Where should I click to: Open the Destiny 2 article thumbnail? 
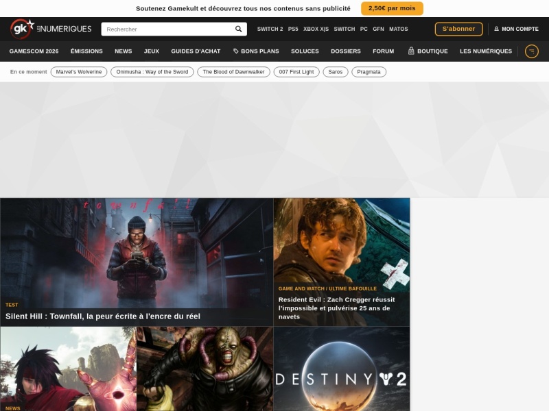tap(341, 369)
